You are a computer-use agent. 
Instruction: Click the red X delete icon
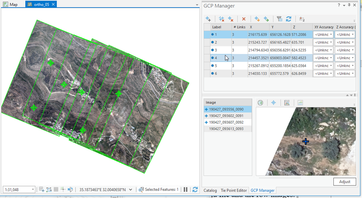244,19
